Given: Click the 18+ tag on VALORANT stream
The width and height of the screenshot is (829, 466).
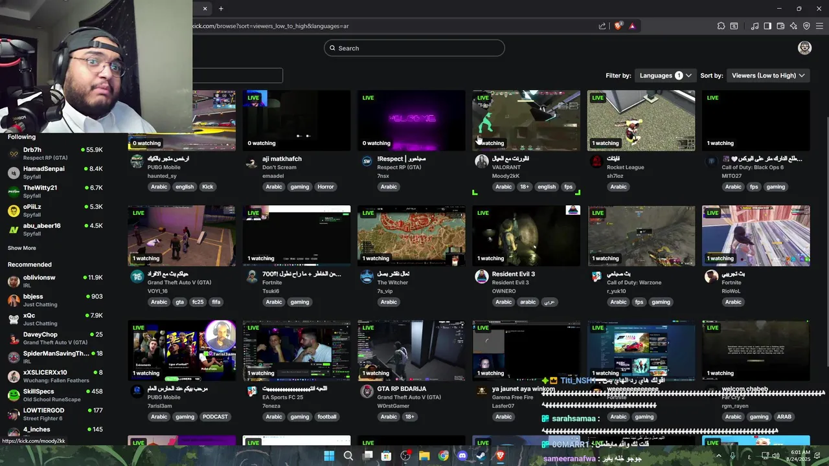Looking at the screenshot, I should [x=524, y=187].
